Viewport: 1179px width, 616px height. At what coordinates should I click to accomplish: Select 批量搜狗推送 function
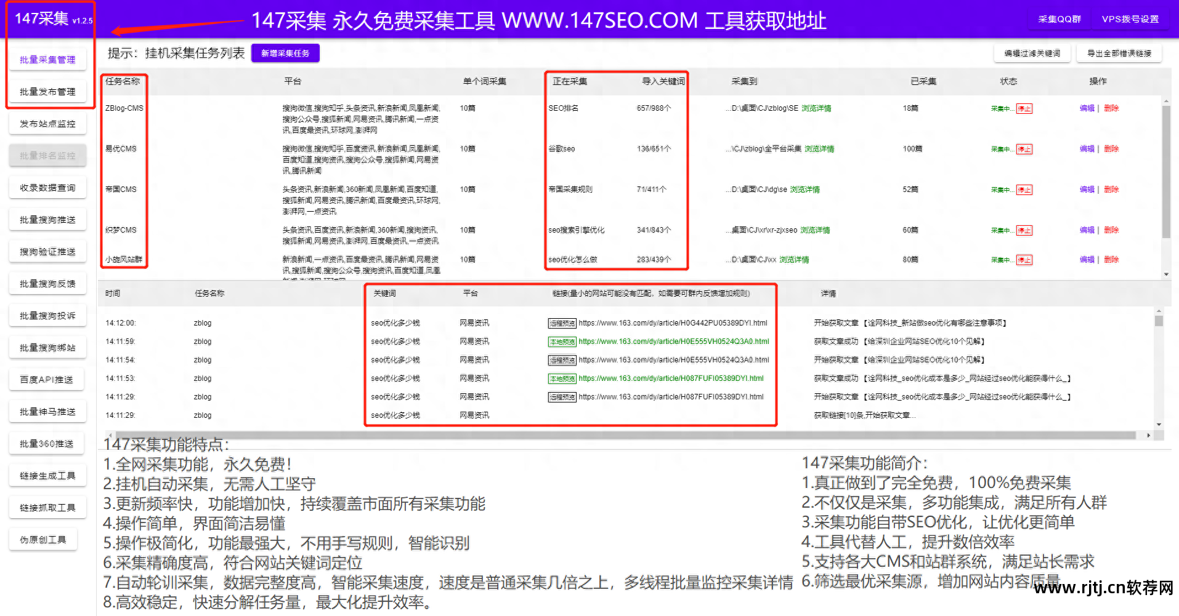pos(47,219)
